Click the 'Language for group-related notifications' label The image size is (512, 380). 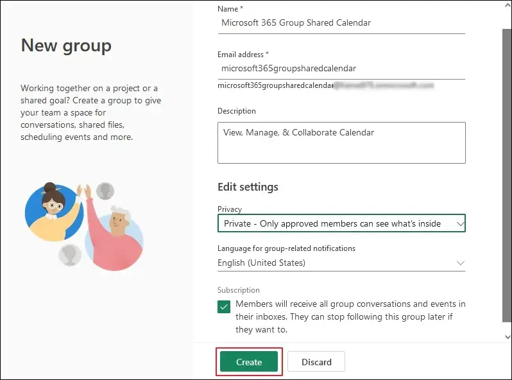point(286,248)
